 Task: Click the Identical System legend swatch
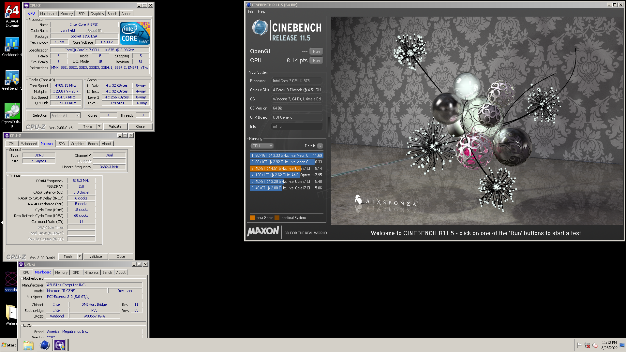pyautogui.click(x=277, y=218)
